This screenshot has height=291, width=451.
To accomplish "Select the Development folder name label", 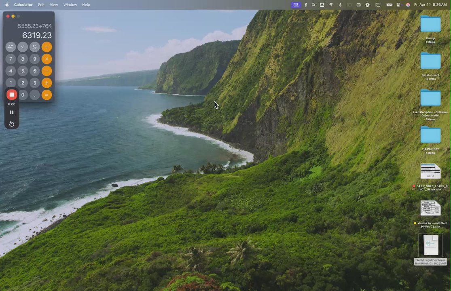I will (x=430, y=75).
